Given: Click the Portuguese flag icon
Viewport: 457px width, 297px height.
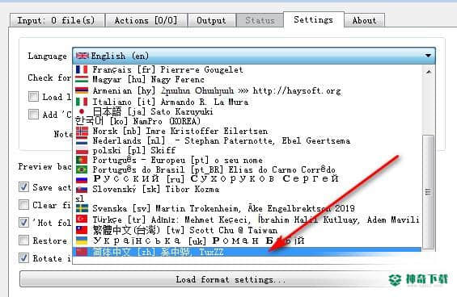Looking at the screenshot, I should [x=82, y=160].
